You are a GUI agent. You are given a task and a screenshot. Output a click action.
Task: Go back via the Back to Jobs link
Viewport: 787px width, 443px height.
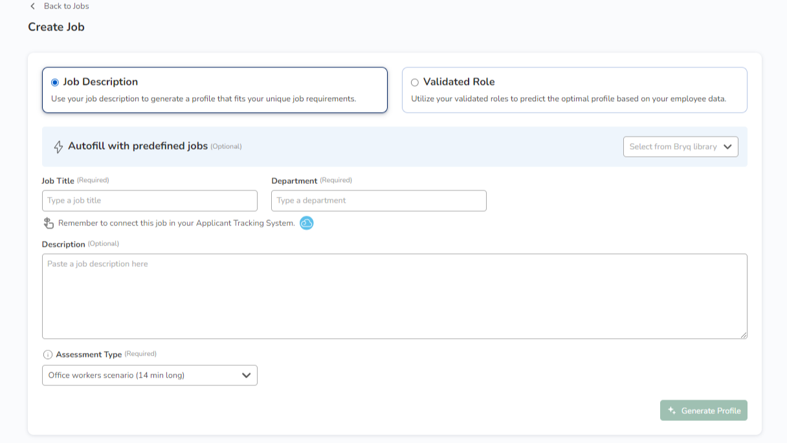click(x=66, y=6)
